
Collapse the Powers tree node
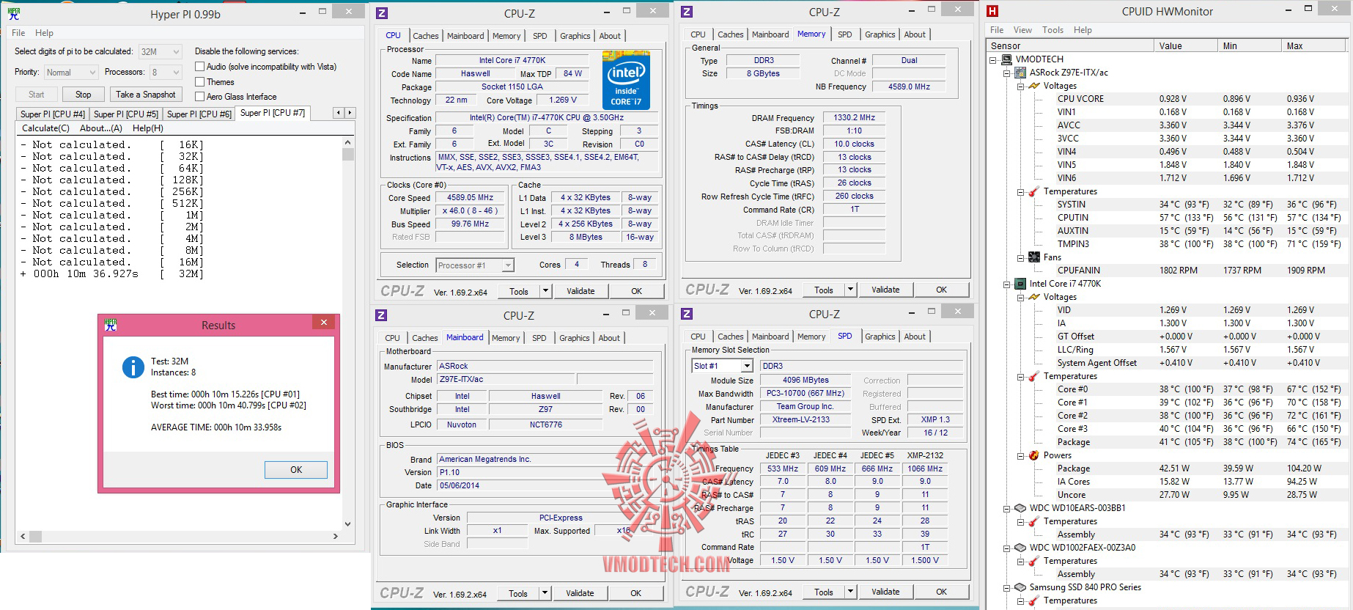pos(1020,455)
